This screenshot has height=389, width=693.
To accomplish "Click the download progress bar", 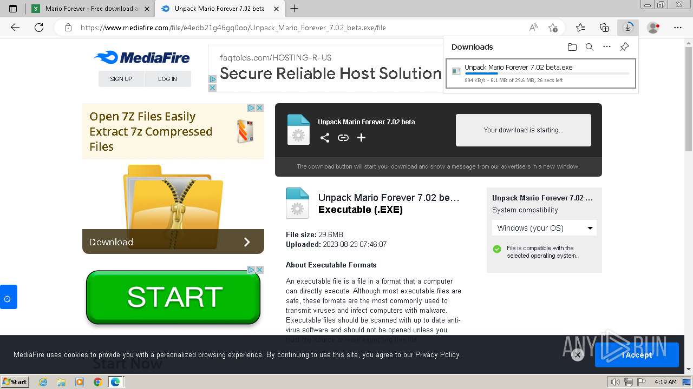I will 547,73.
